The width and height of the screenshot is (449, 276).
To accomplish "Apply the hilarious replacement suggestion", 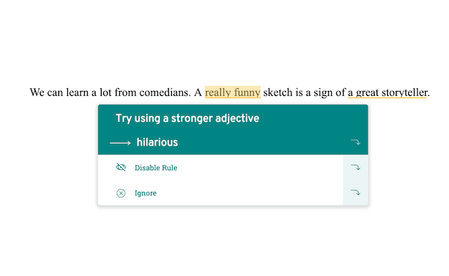I will [x=233, y=142].
